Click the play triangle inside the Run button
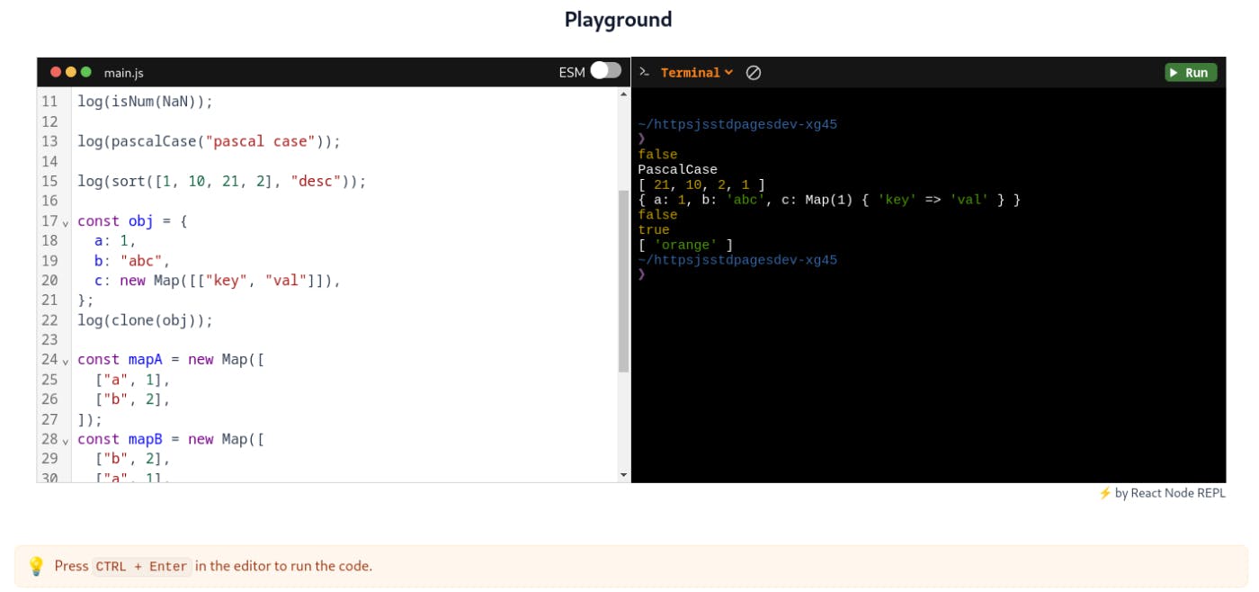The image size is (1259, 592). (x=1174, y=72)
